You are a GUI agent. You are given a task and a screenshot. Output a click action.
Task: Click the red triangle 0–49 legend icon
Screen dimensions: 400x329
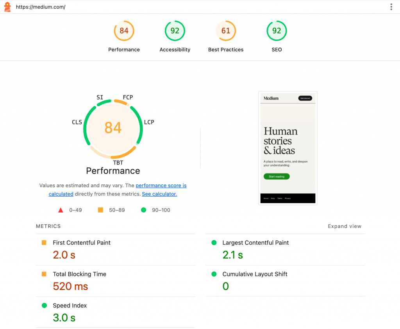[x=61, y=210]
